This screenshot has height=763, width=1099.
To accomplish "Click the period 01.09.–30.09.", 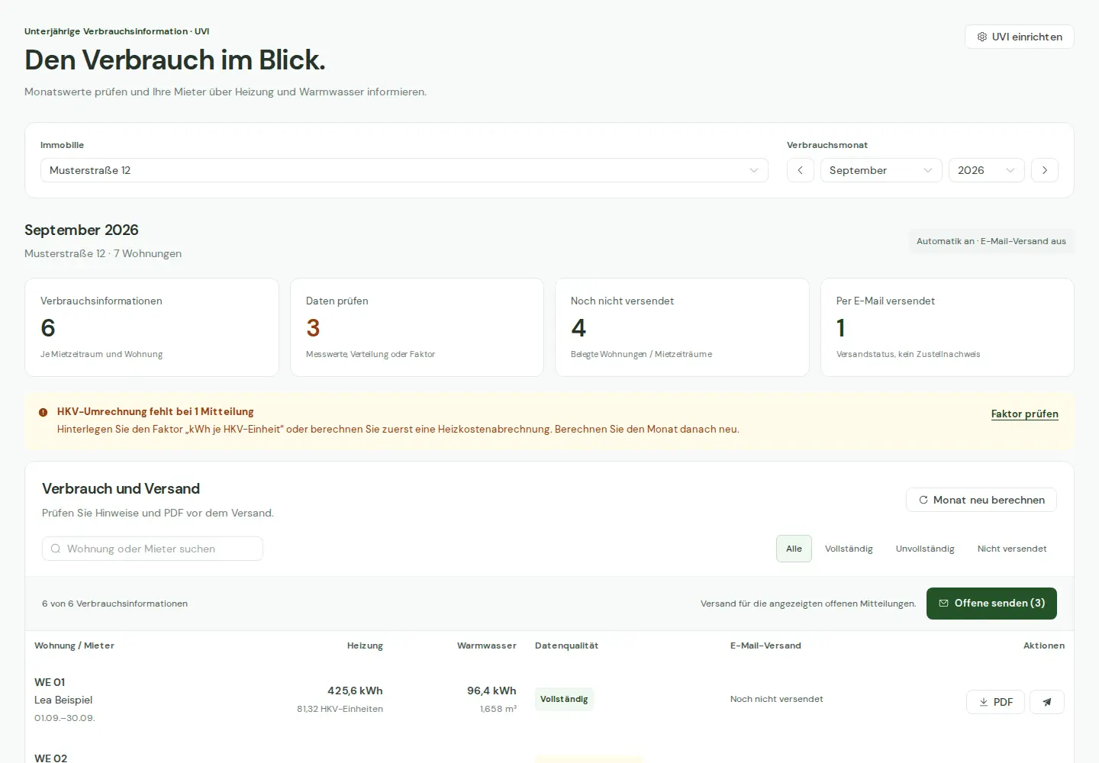I will click(65, 718).
